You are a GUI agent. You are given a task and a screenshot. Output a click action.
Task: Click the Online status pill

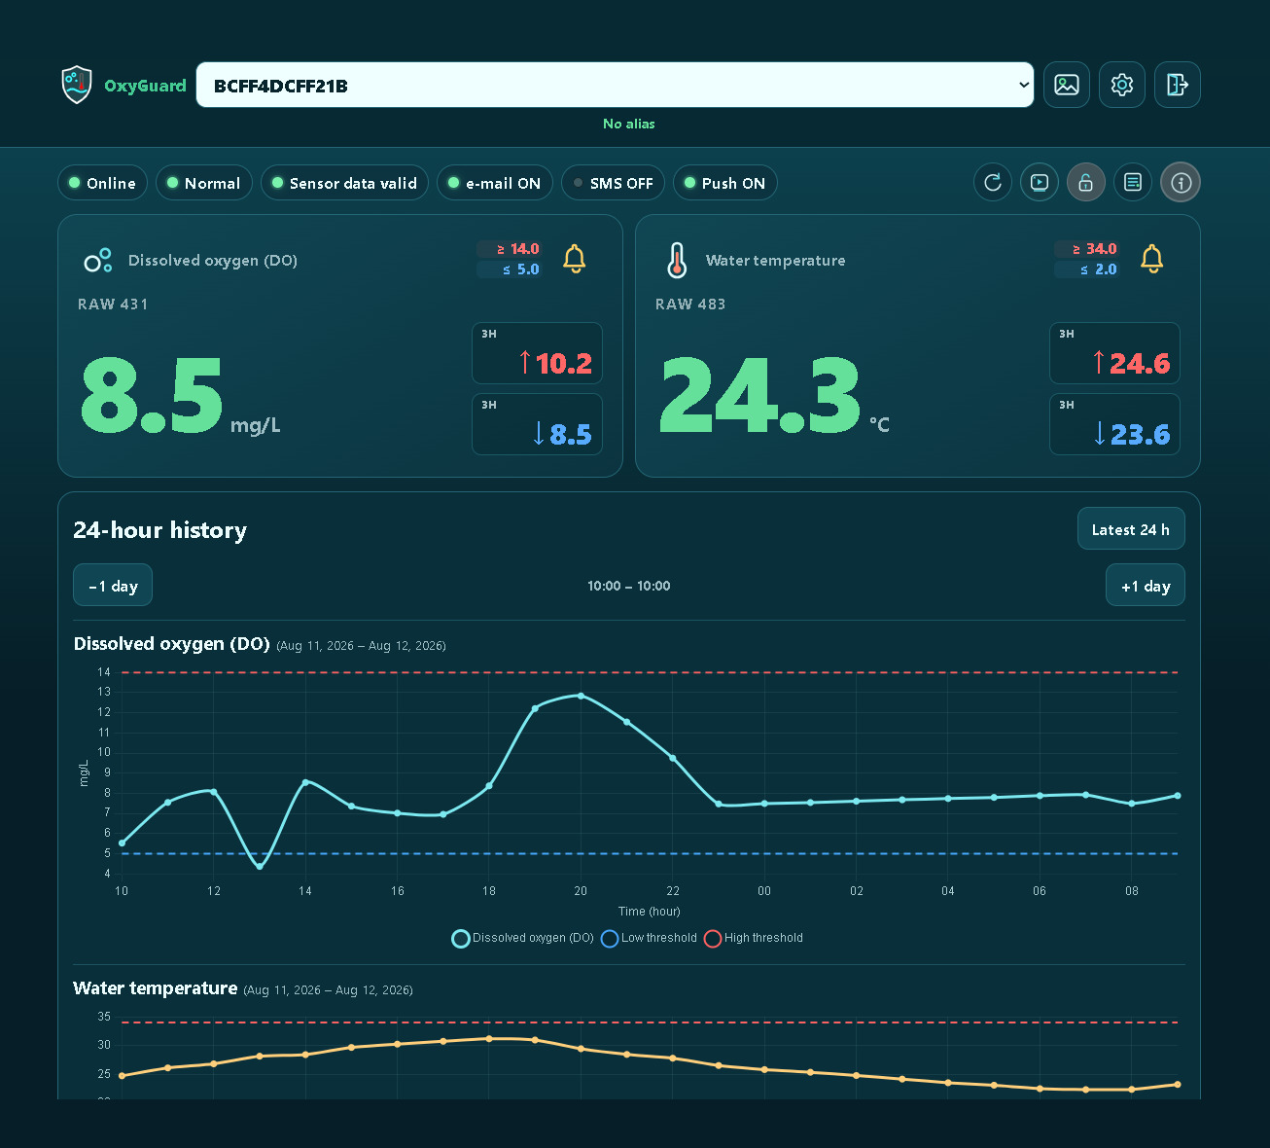[x=102, y=183]
